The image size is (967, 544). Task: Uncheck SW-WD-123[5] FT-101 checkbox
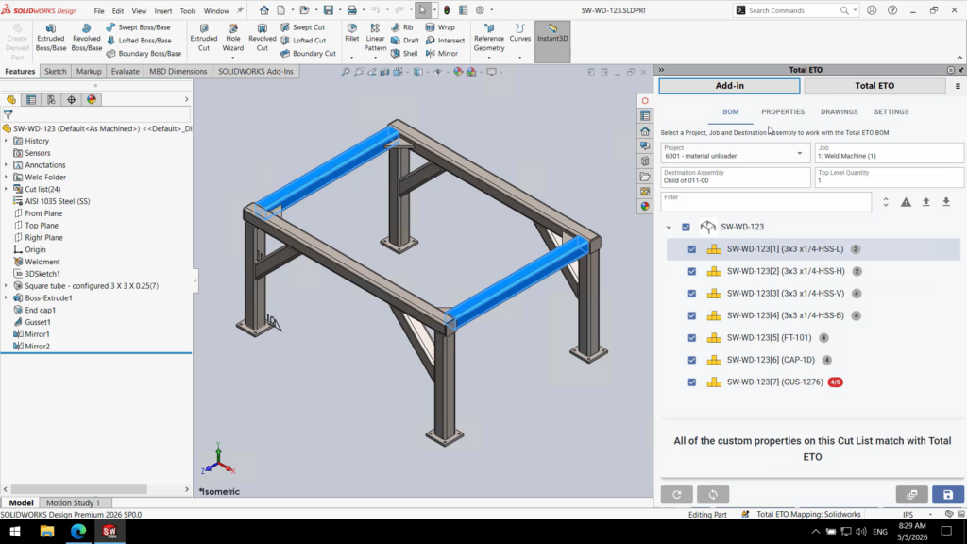(692, 338)
